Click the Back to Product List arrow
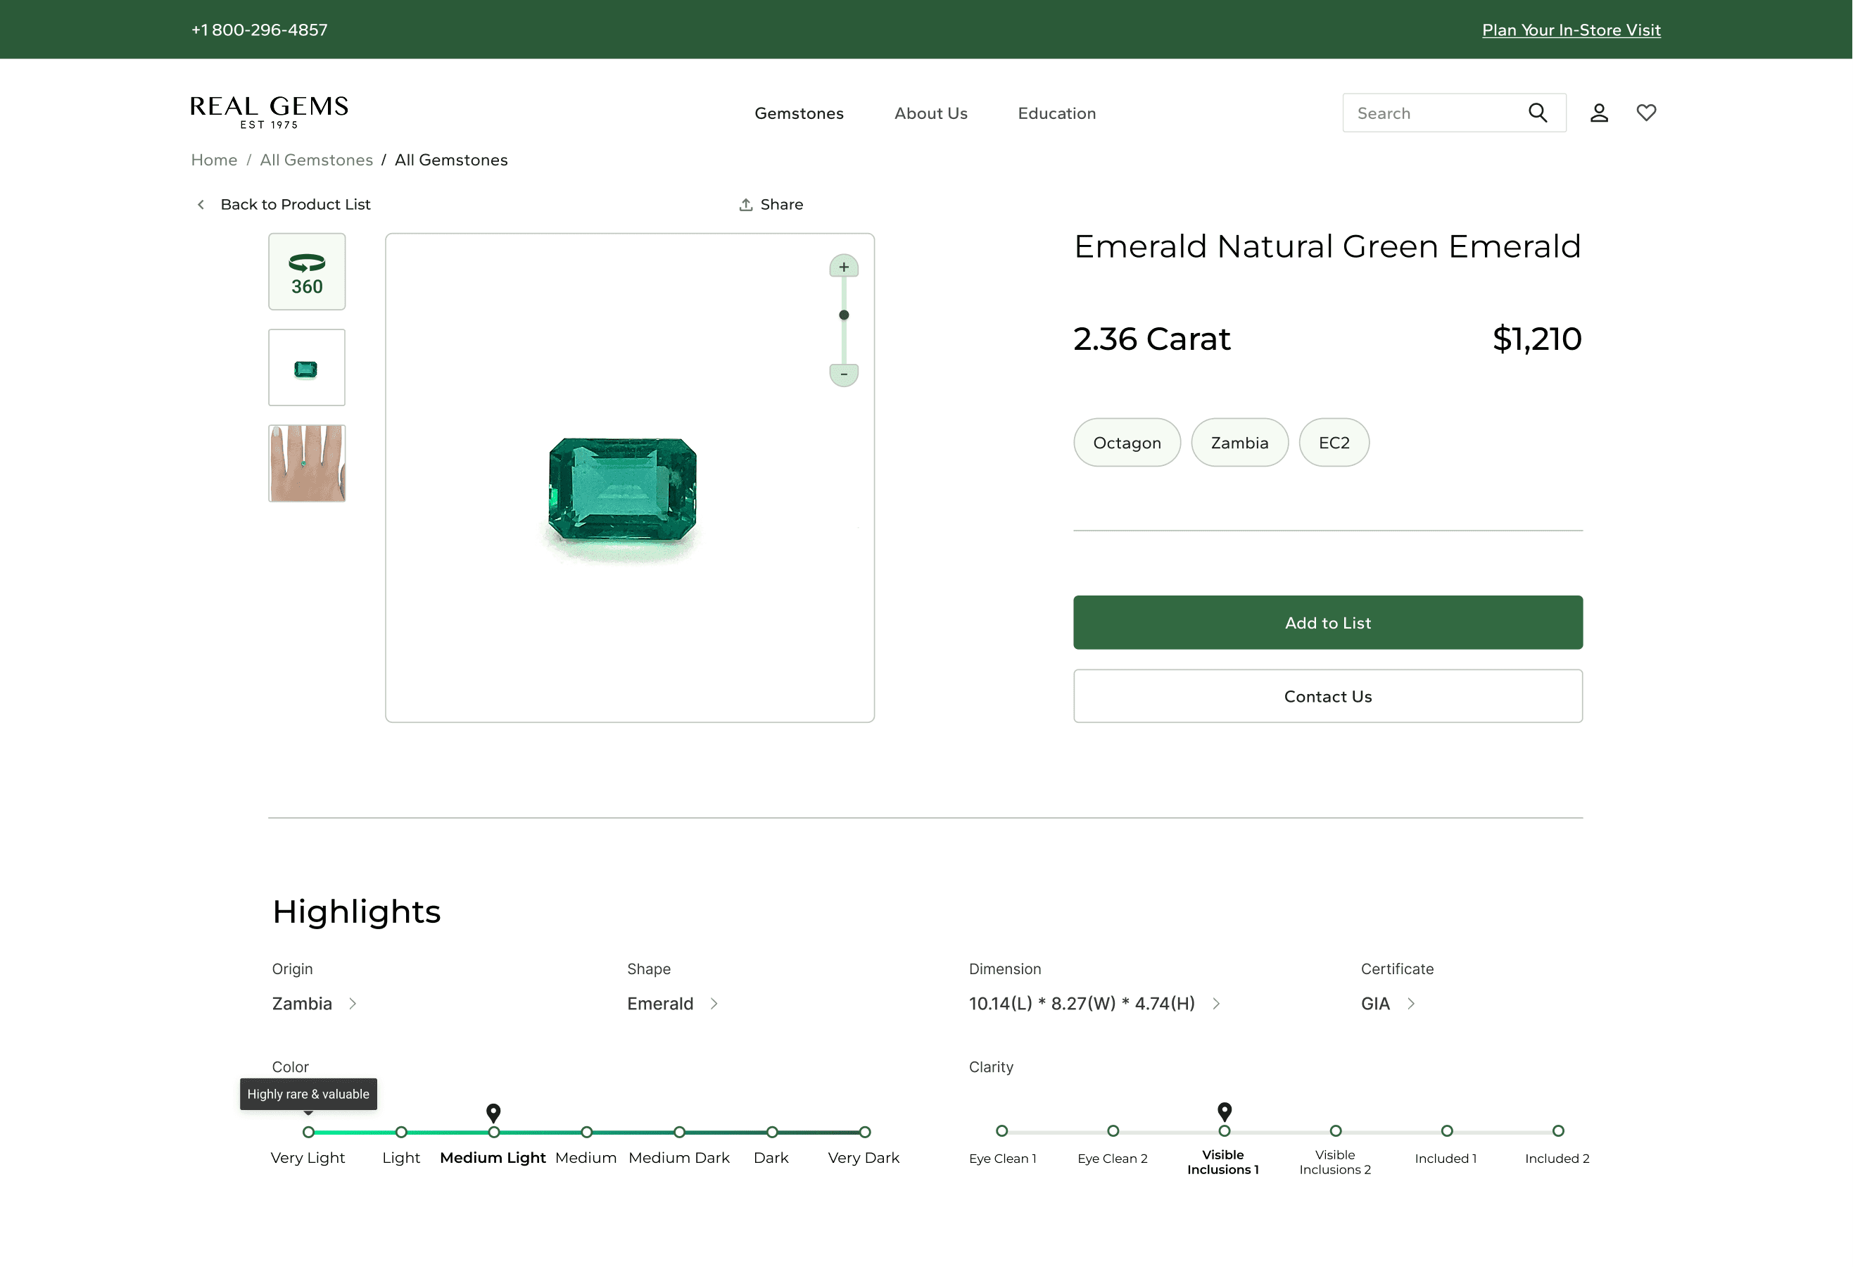 (x=201, y=205)
